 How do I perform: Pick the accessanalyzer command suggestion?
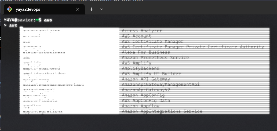click(41, 31)
